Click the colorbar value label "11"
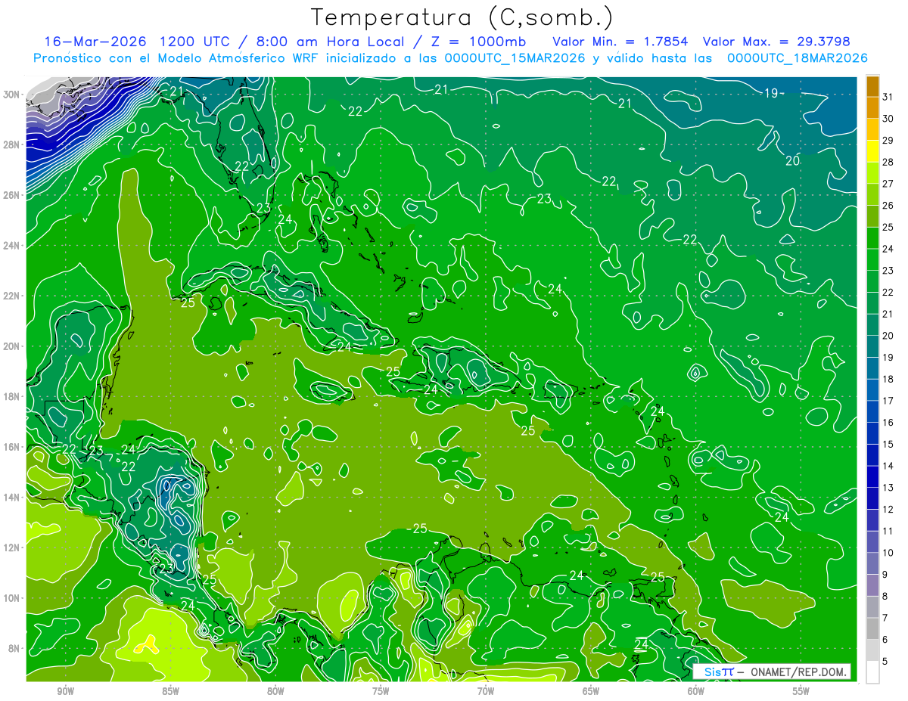Image resolution: width=908 pixels, height=701 pixels. (x=888, y=531)
